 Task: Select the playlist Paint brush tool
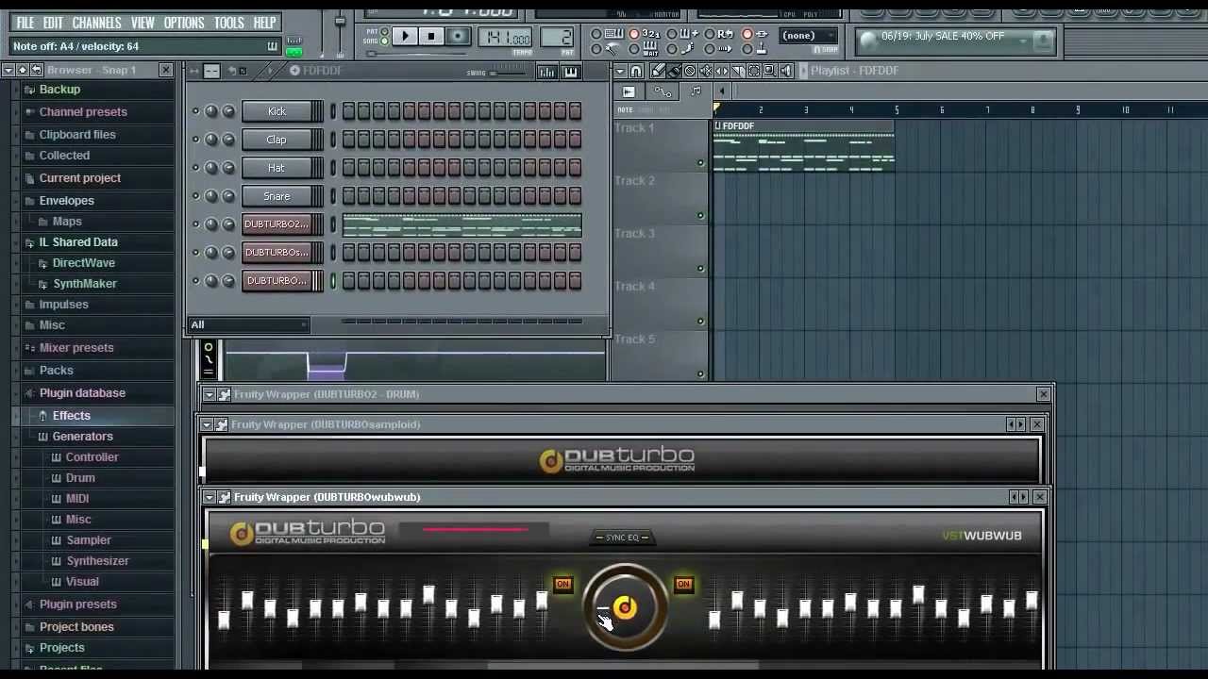click(674, 71)
